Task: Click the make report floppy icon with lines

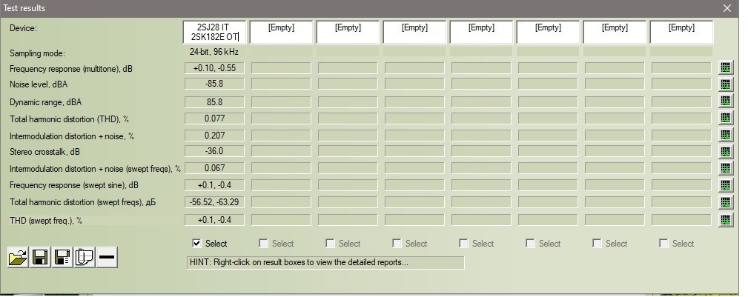Action: coord(62,258)
